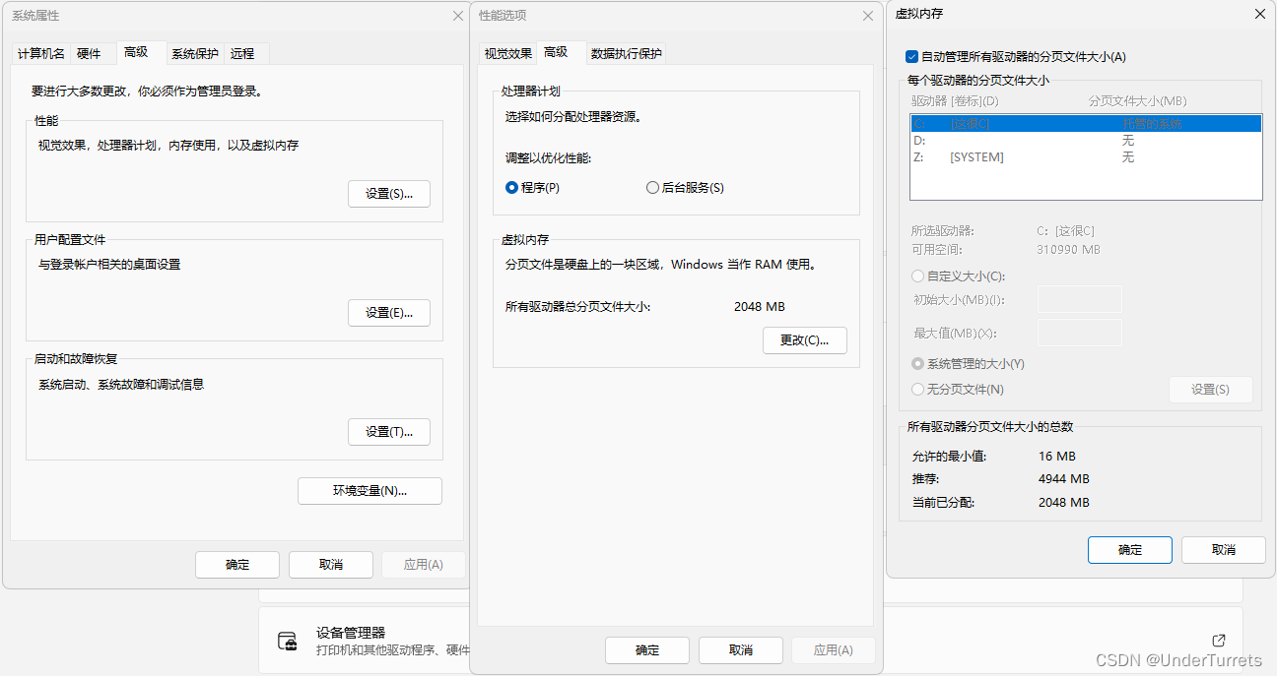
Task: Cancel the 性能选项 window
Action: point(741,650)
